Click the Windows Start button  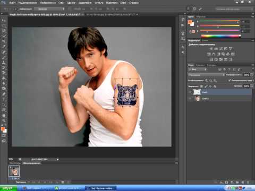8,188
